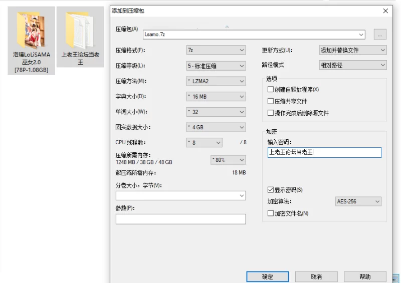Click the browse "..." button beside archive name
401x283 pixels.
click(379, 35)
